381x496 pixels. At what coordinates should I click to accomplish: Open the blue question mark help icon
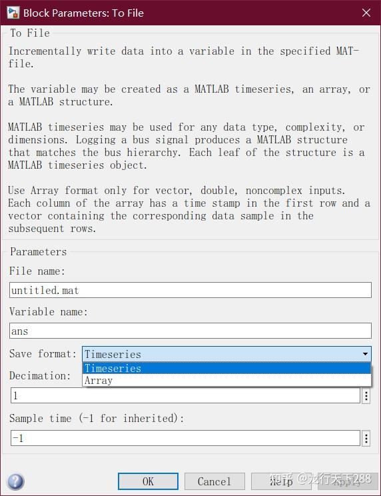tap(15, 481)
